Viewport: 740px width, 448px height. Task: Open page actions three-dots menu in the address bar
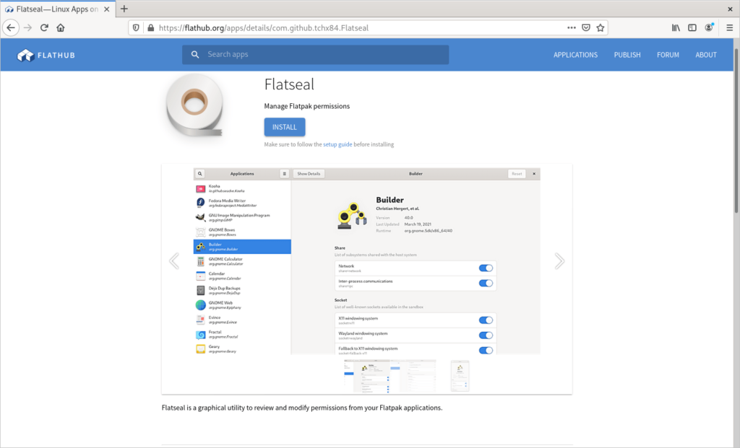point(572,28)
